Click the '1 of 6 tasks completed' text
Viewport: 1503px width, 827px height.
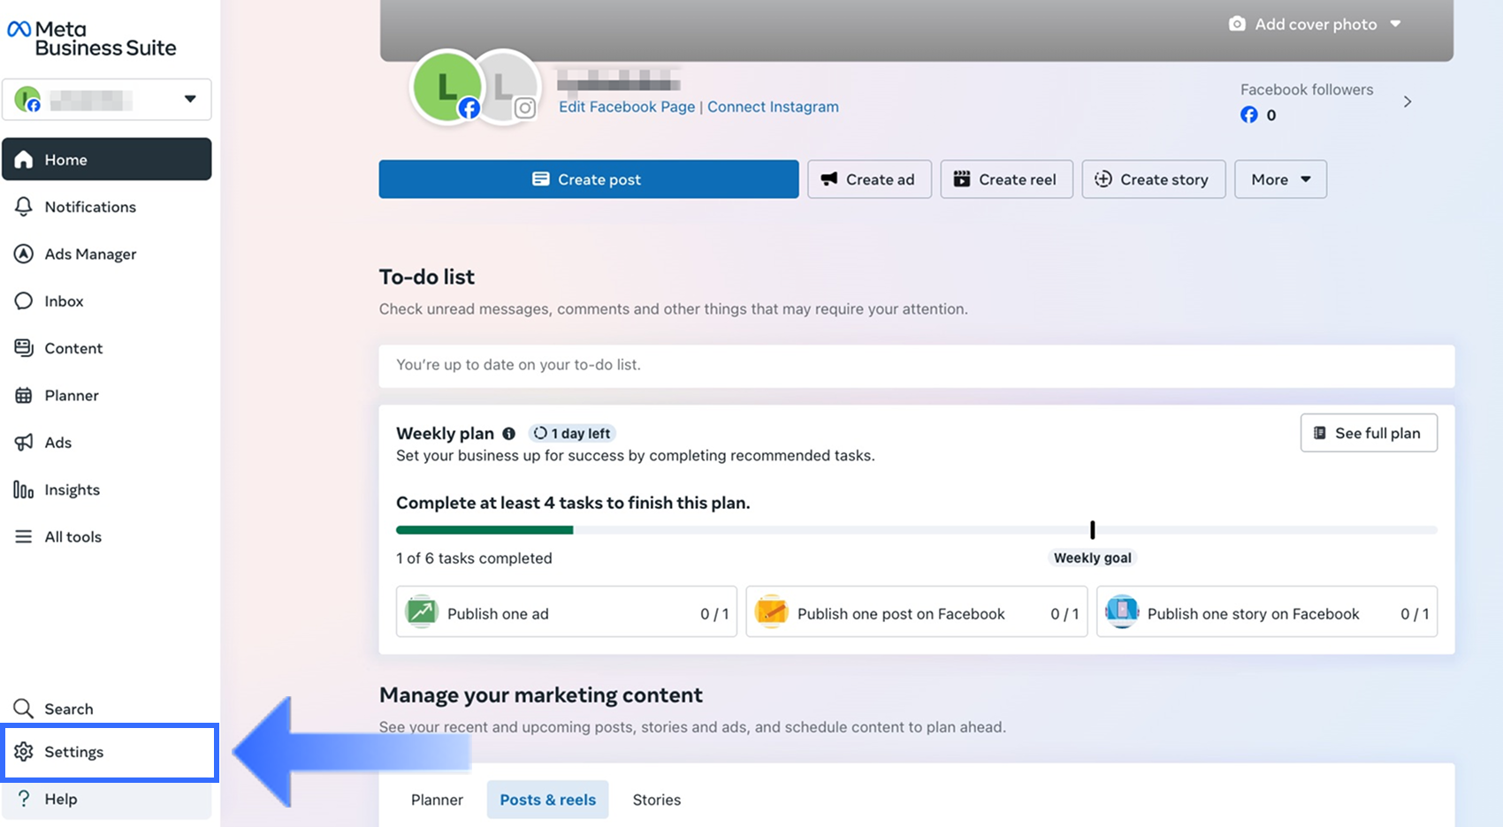pos(474,558)
